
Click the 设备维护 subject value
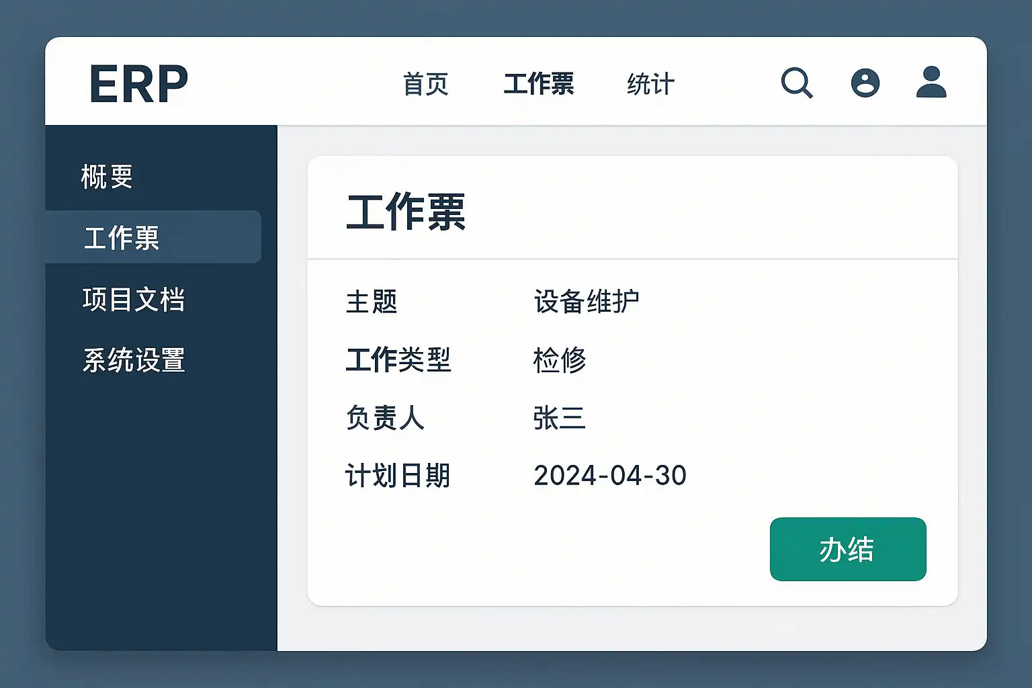pos(587,302)
